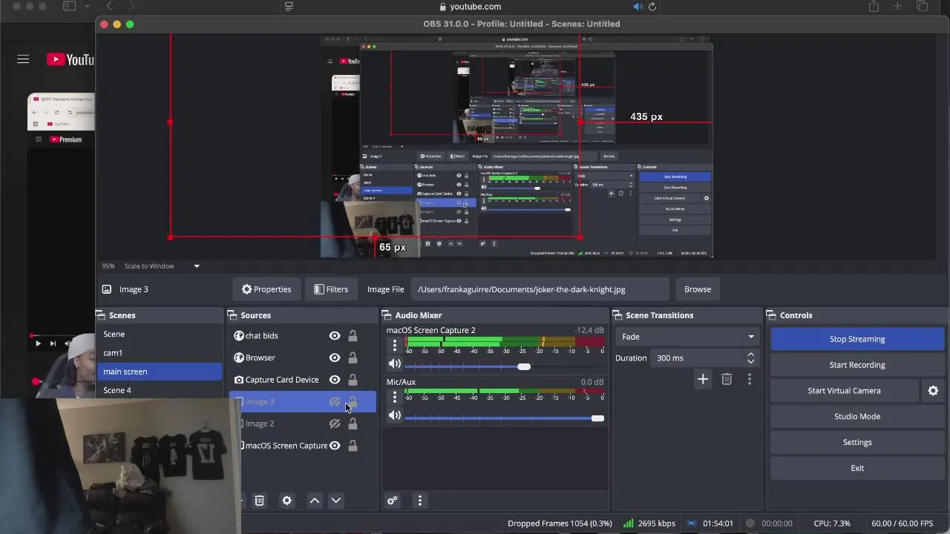The height and width of the screenshot is (534, 950).
Task: Hide the Capture Card Device source
Action: [335, 380]
